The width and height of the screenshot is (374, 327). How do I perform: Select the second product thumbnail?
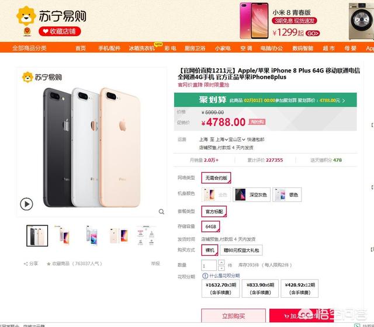pos(64,235)
